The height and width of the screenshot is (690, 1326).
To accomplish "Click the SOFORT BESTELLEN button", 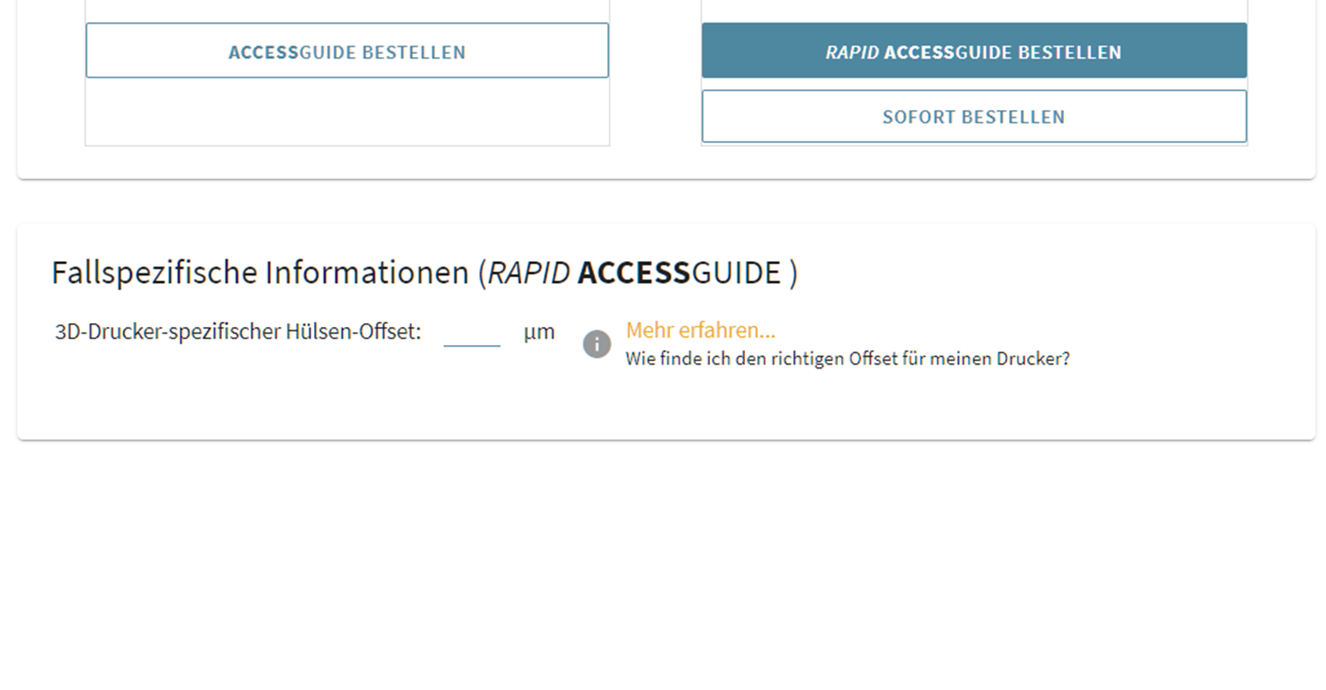I will 973,117.
